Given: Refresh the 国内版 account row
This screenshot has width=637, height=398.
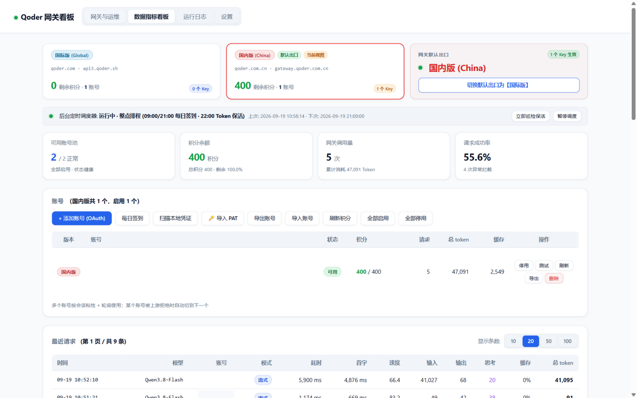Looking at the screenshot, I should pos(564,266).
